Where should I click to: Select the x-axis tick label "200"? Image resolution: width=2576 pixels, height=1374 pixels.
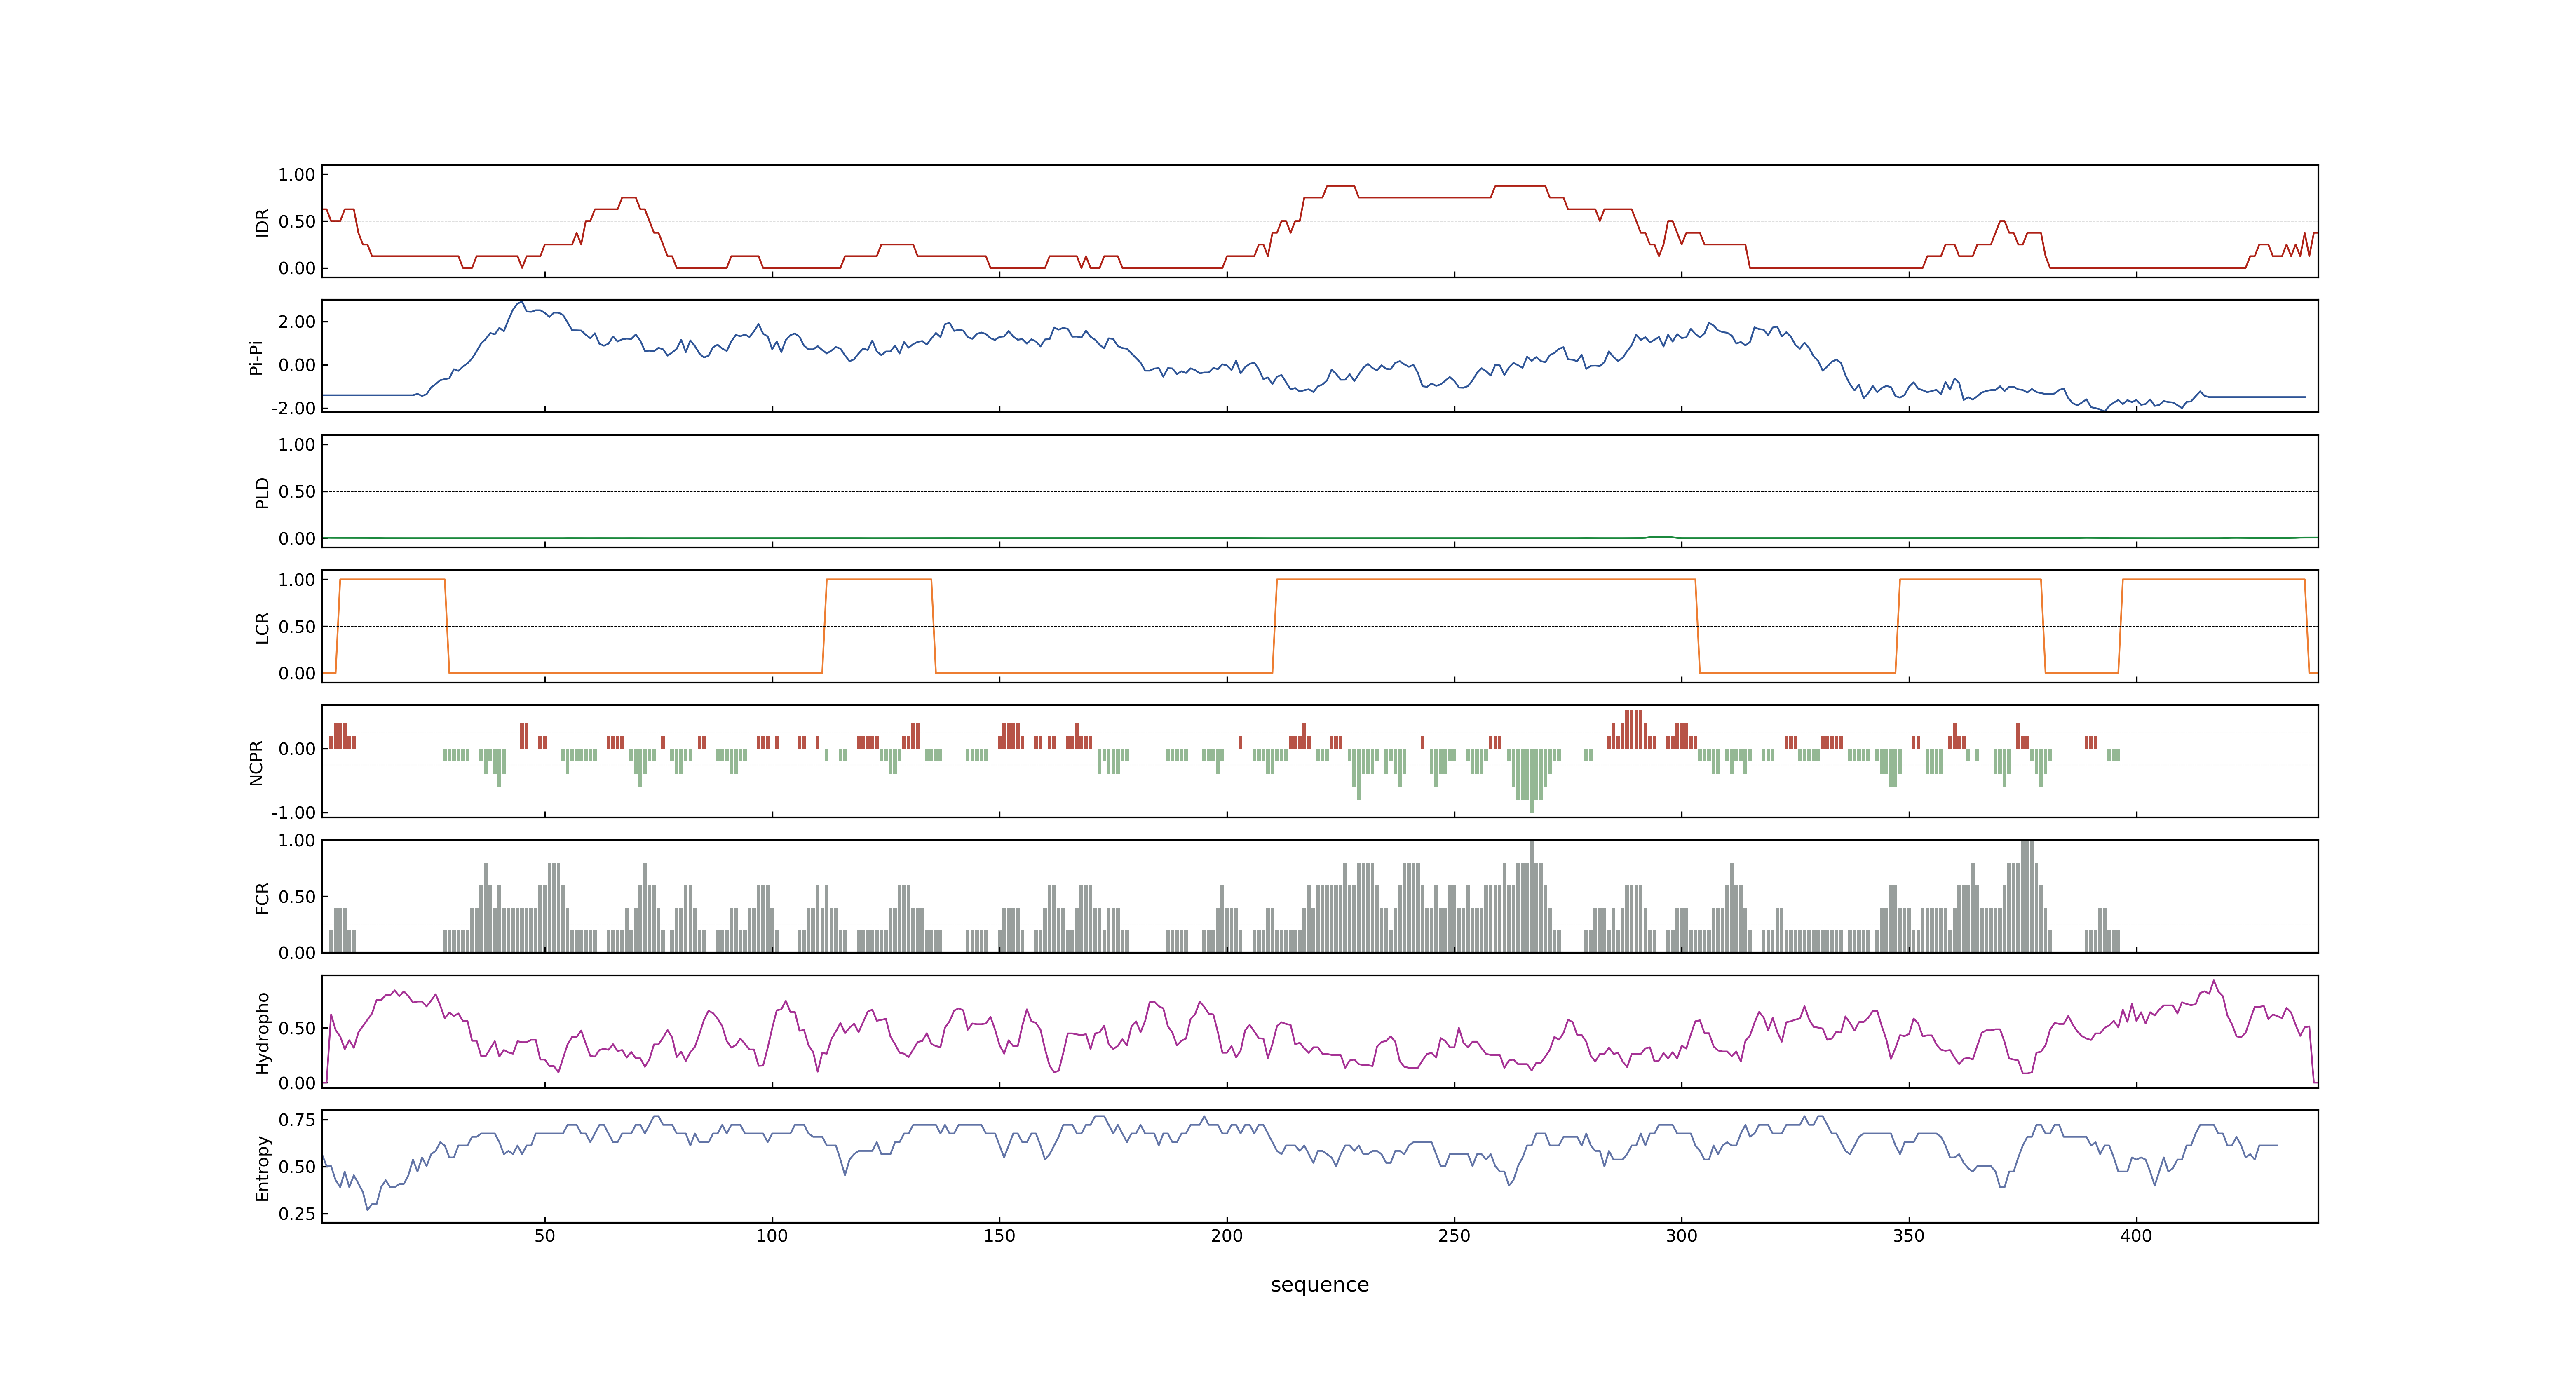(x=1227, y=1236)
